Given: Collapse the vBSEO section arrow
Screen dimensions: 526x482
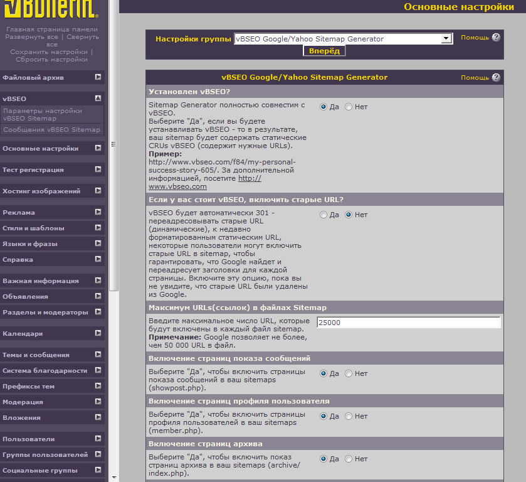Looking at the screenshot, I should click(98, 98).
